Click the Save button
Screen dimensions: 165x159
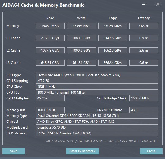pos(14,151)
